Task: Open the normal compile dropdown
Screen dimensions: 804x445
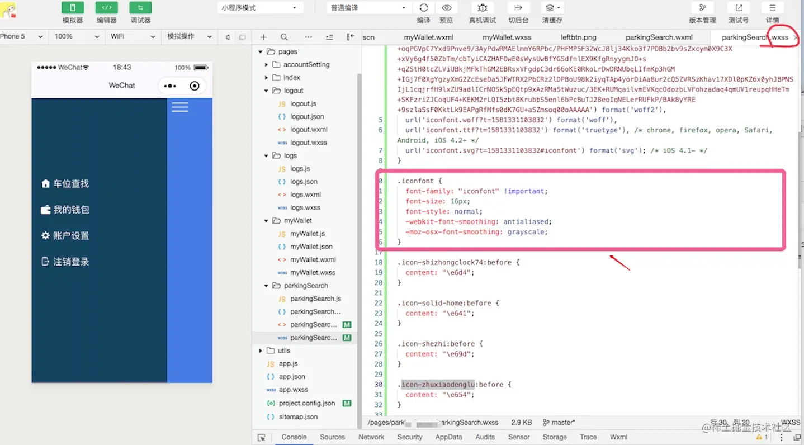Action: click(369, 8)
